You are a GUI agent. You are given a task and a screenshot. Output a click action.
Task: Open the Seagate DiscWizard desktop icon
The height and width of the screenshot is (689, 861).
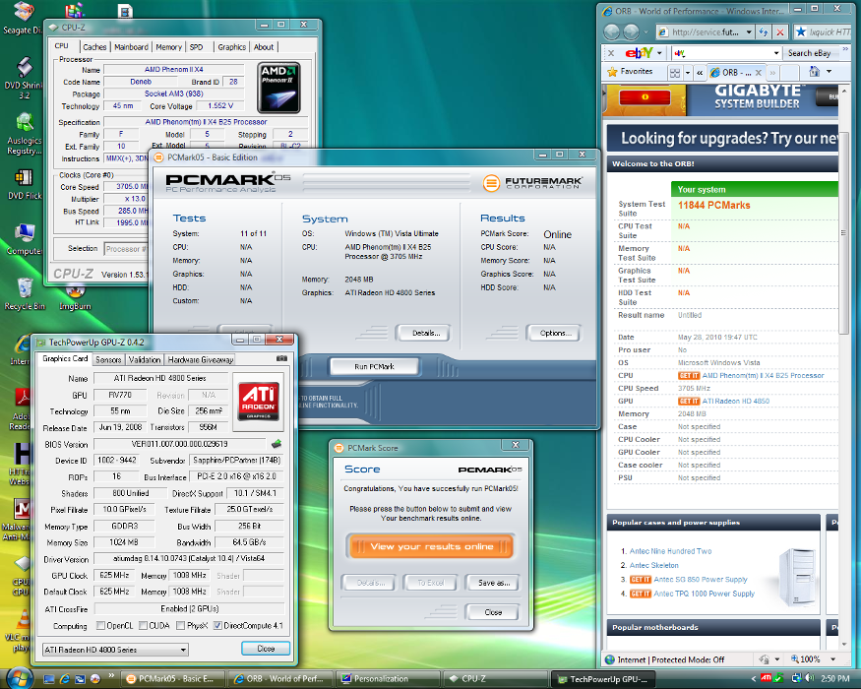pyautogui.click(x=23, y=18)
